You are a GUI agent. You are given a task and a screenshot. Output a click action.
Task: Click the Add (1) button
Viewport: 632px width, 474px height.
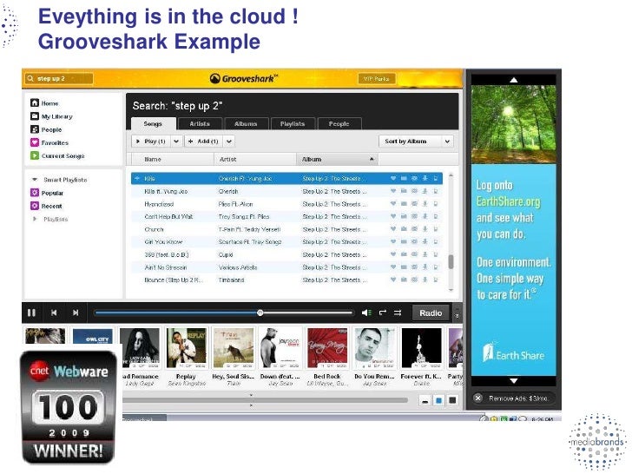204,142
